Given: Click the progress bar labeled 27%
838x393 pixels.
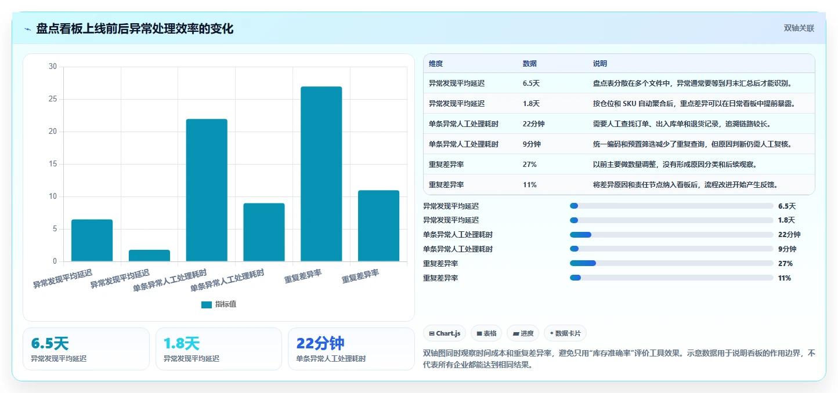Looking at the screenshot, I should coord(671,263).
